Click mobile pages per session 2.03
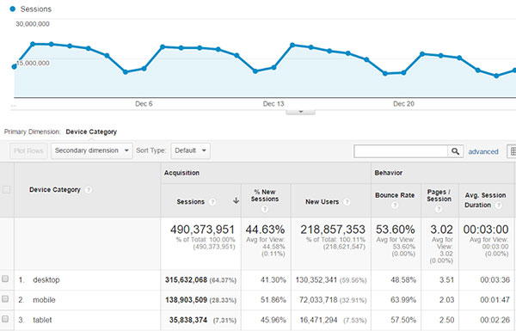The width and height of the screenshot is (516, 331). [x=446, y=300]
